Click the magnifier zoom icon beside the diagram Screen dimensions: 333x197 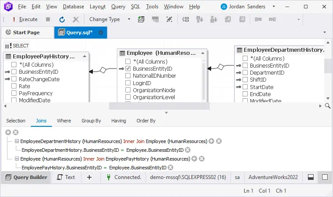(x=328, y=106)
